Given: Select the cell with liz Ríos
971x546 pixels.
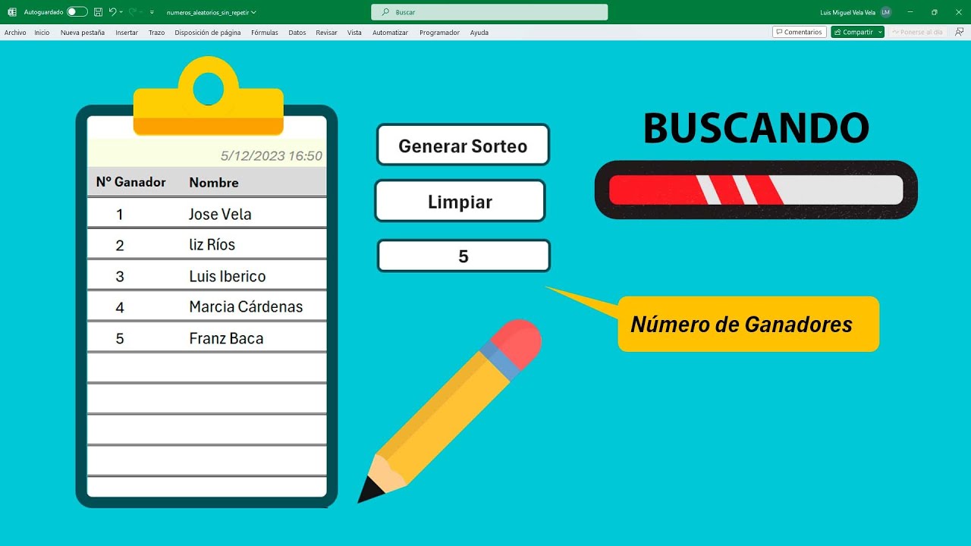Looking at the screenshot, I should [212, 245].
